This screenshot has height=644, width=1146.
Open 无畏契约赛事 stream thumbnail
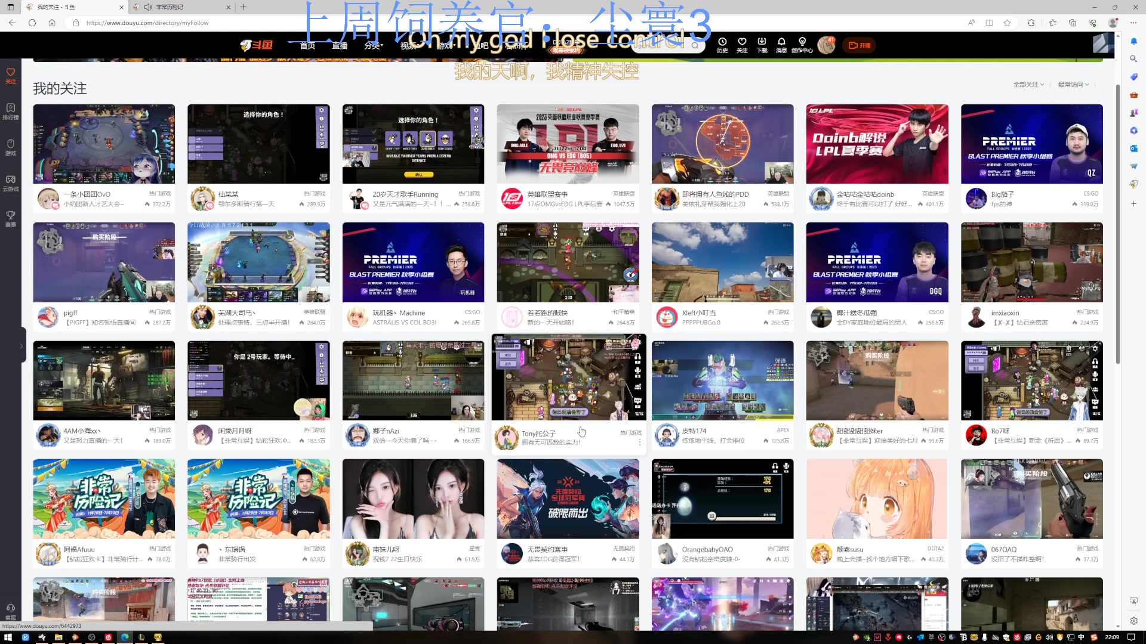(568, 499)
